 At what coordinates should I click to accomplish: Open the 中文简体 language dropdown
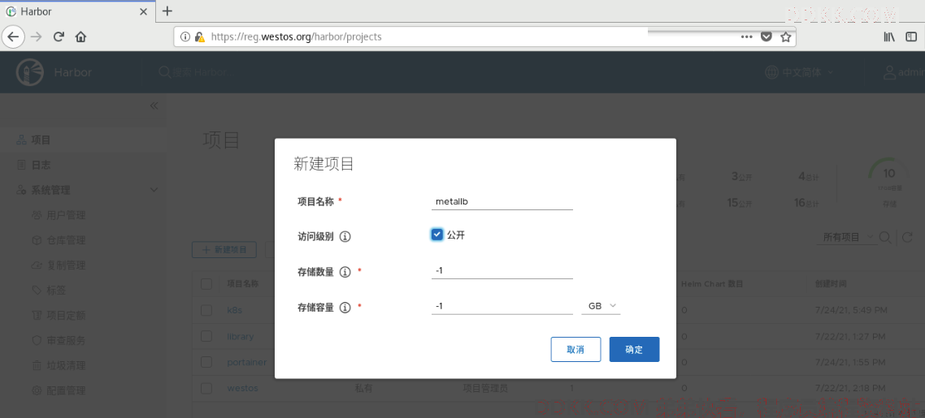tap(808, 72)
